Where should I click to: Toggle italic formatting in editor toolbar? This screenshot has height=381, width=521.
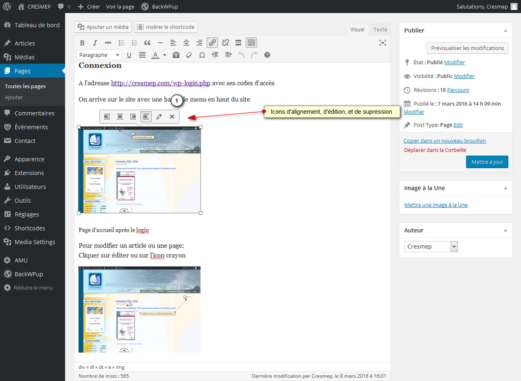click(95, 43)
